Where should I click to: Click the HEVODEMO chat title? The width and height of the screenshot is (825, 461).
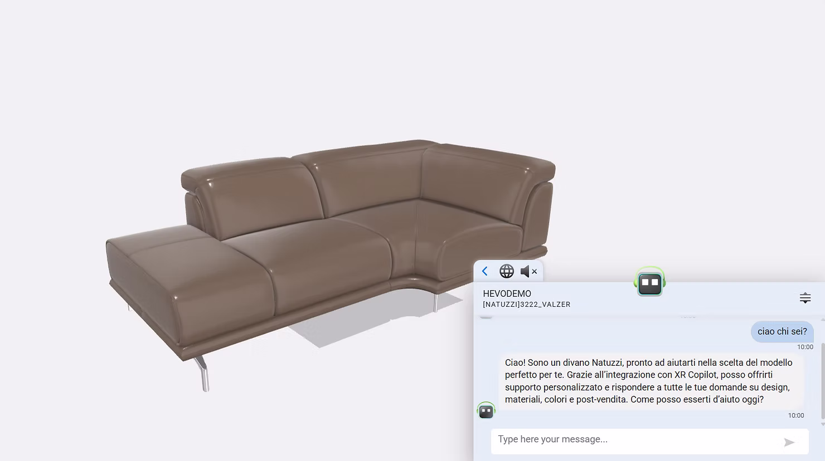pyautogui.click(x=507, y=293)
